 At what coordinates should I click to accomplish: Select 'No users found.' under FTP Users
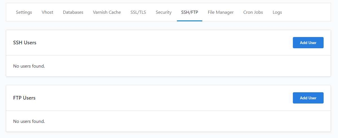click(29, 121)
